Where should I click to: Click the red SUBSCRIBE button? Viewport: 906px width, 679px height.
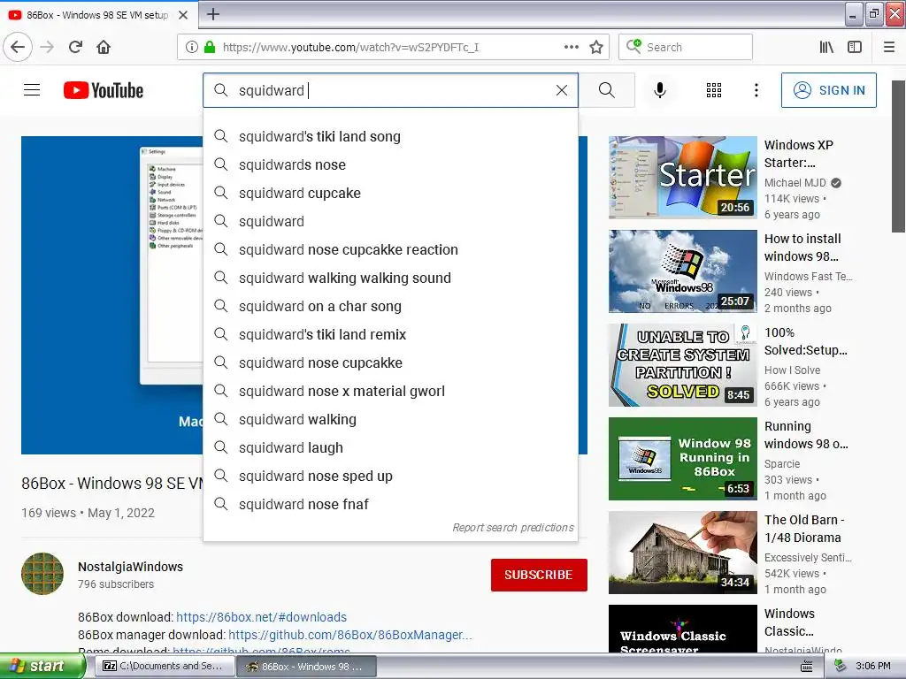tap(539, 575)
